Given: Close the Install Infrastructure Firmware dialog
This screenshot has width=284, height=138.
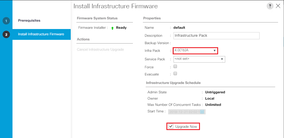Looking at the screenshot, I should [278, 6].
